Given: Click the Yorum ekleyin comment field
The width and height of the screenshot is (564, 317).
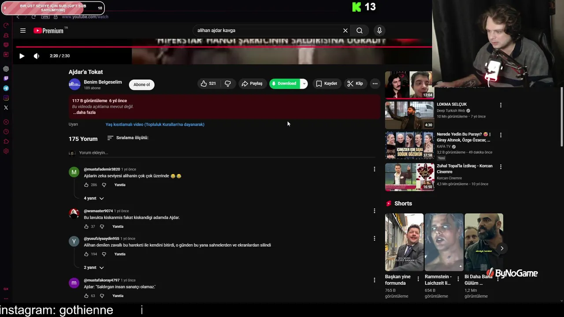Looking at the screenshot, I should click(x=227, y=153).
